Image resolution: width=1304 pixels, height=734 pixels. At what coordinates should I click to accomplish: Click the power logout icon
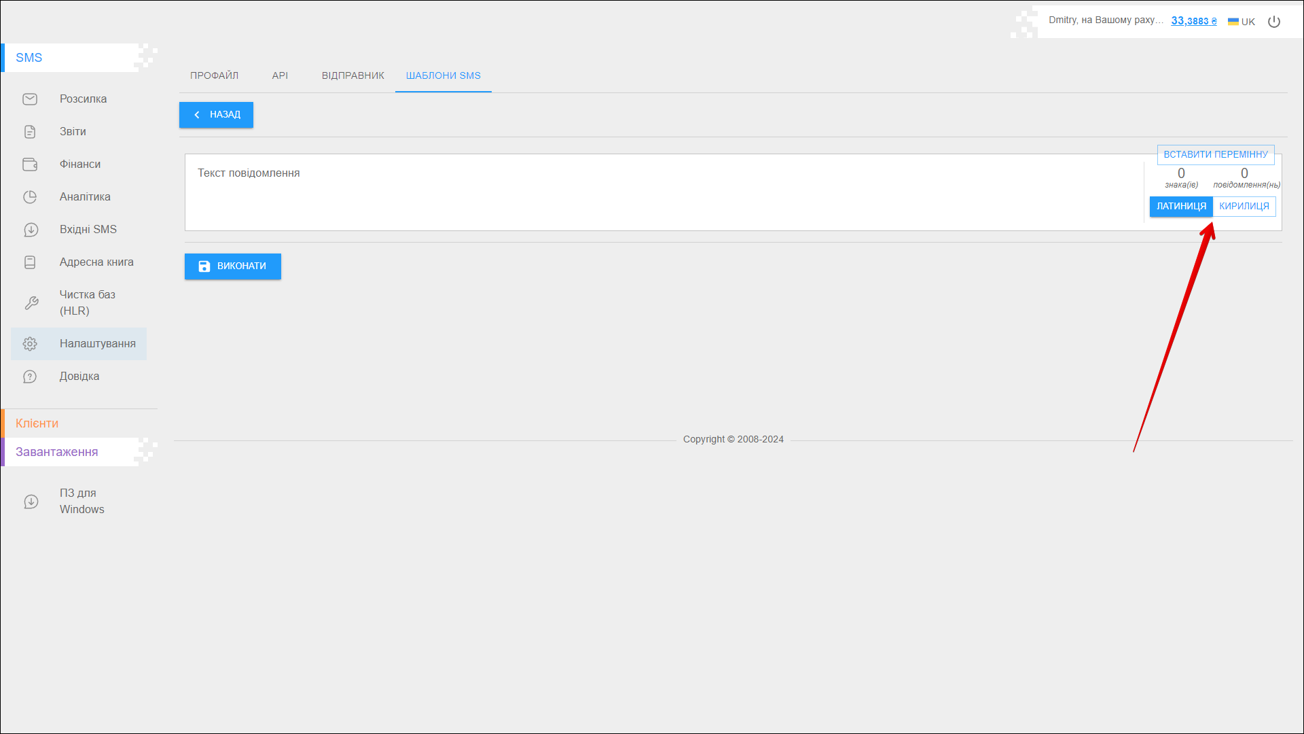coord(1274,22)
